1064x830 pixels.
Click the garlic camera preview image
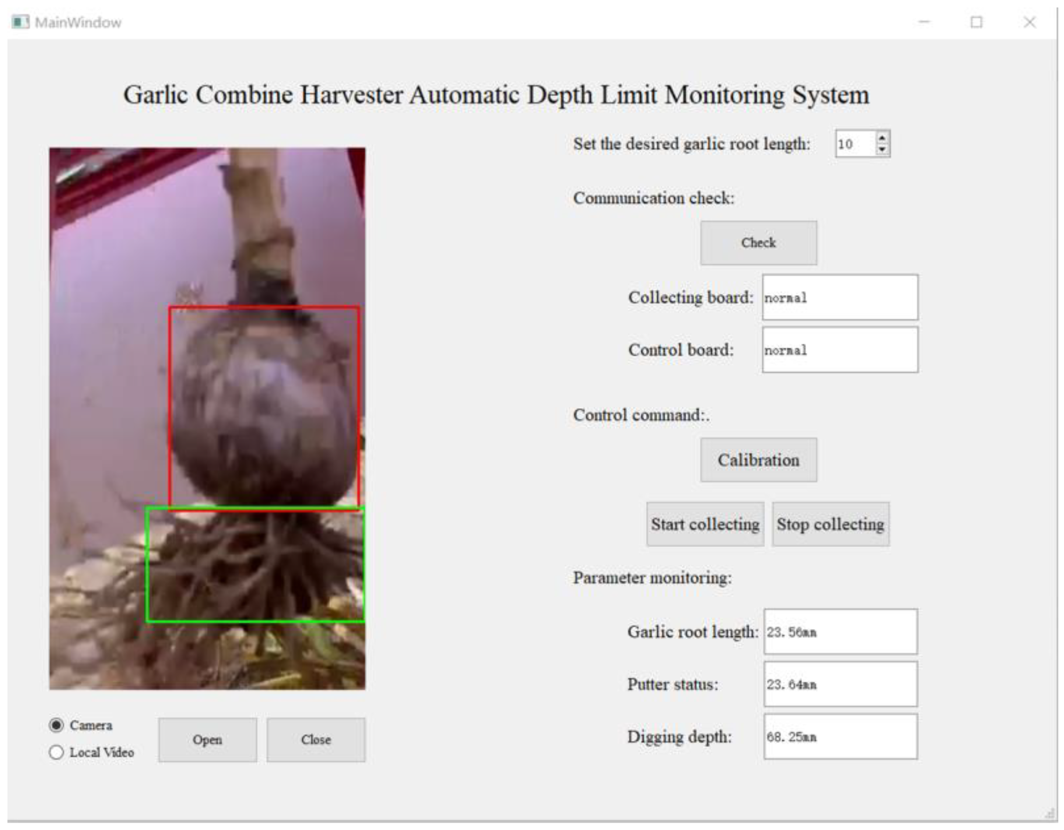pyautogui.click(x=207, y=418)
